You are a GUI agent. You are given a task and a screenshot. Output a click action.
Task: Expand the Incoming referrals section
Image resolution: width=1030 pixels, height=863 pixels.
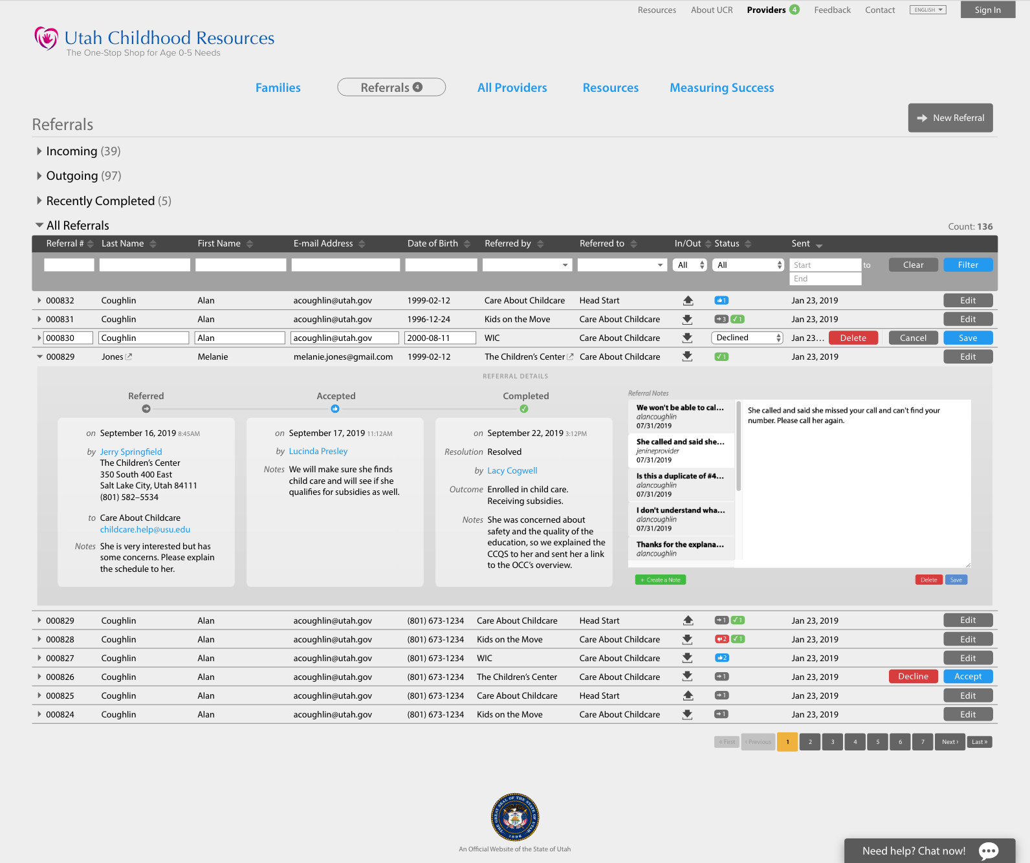(x=39, y=151)
